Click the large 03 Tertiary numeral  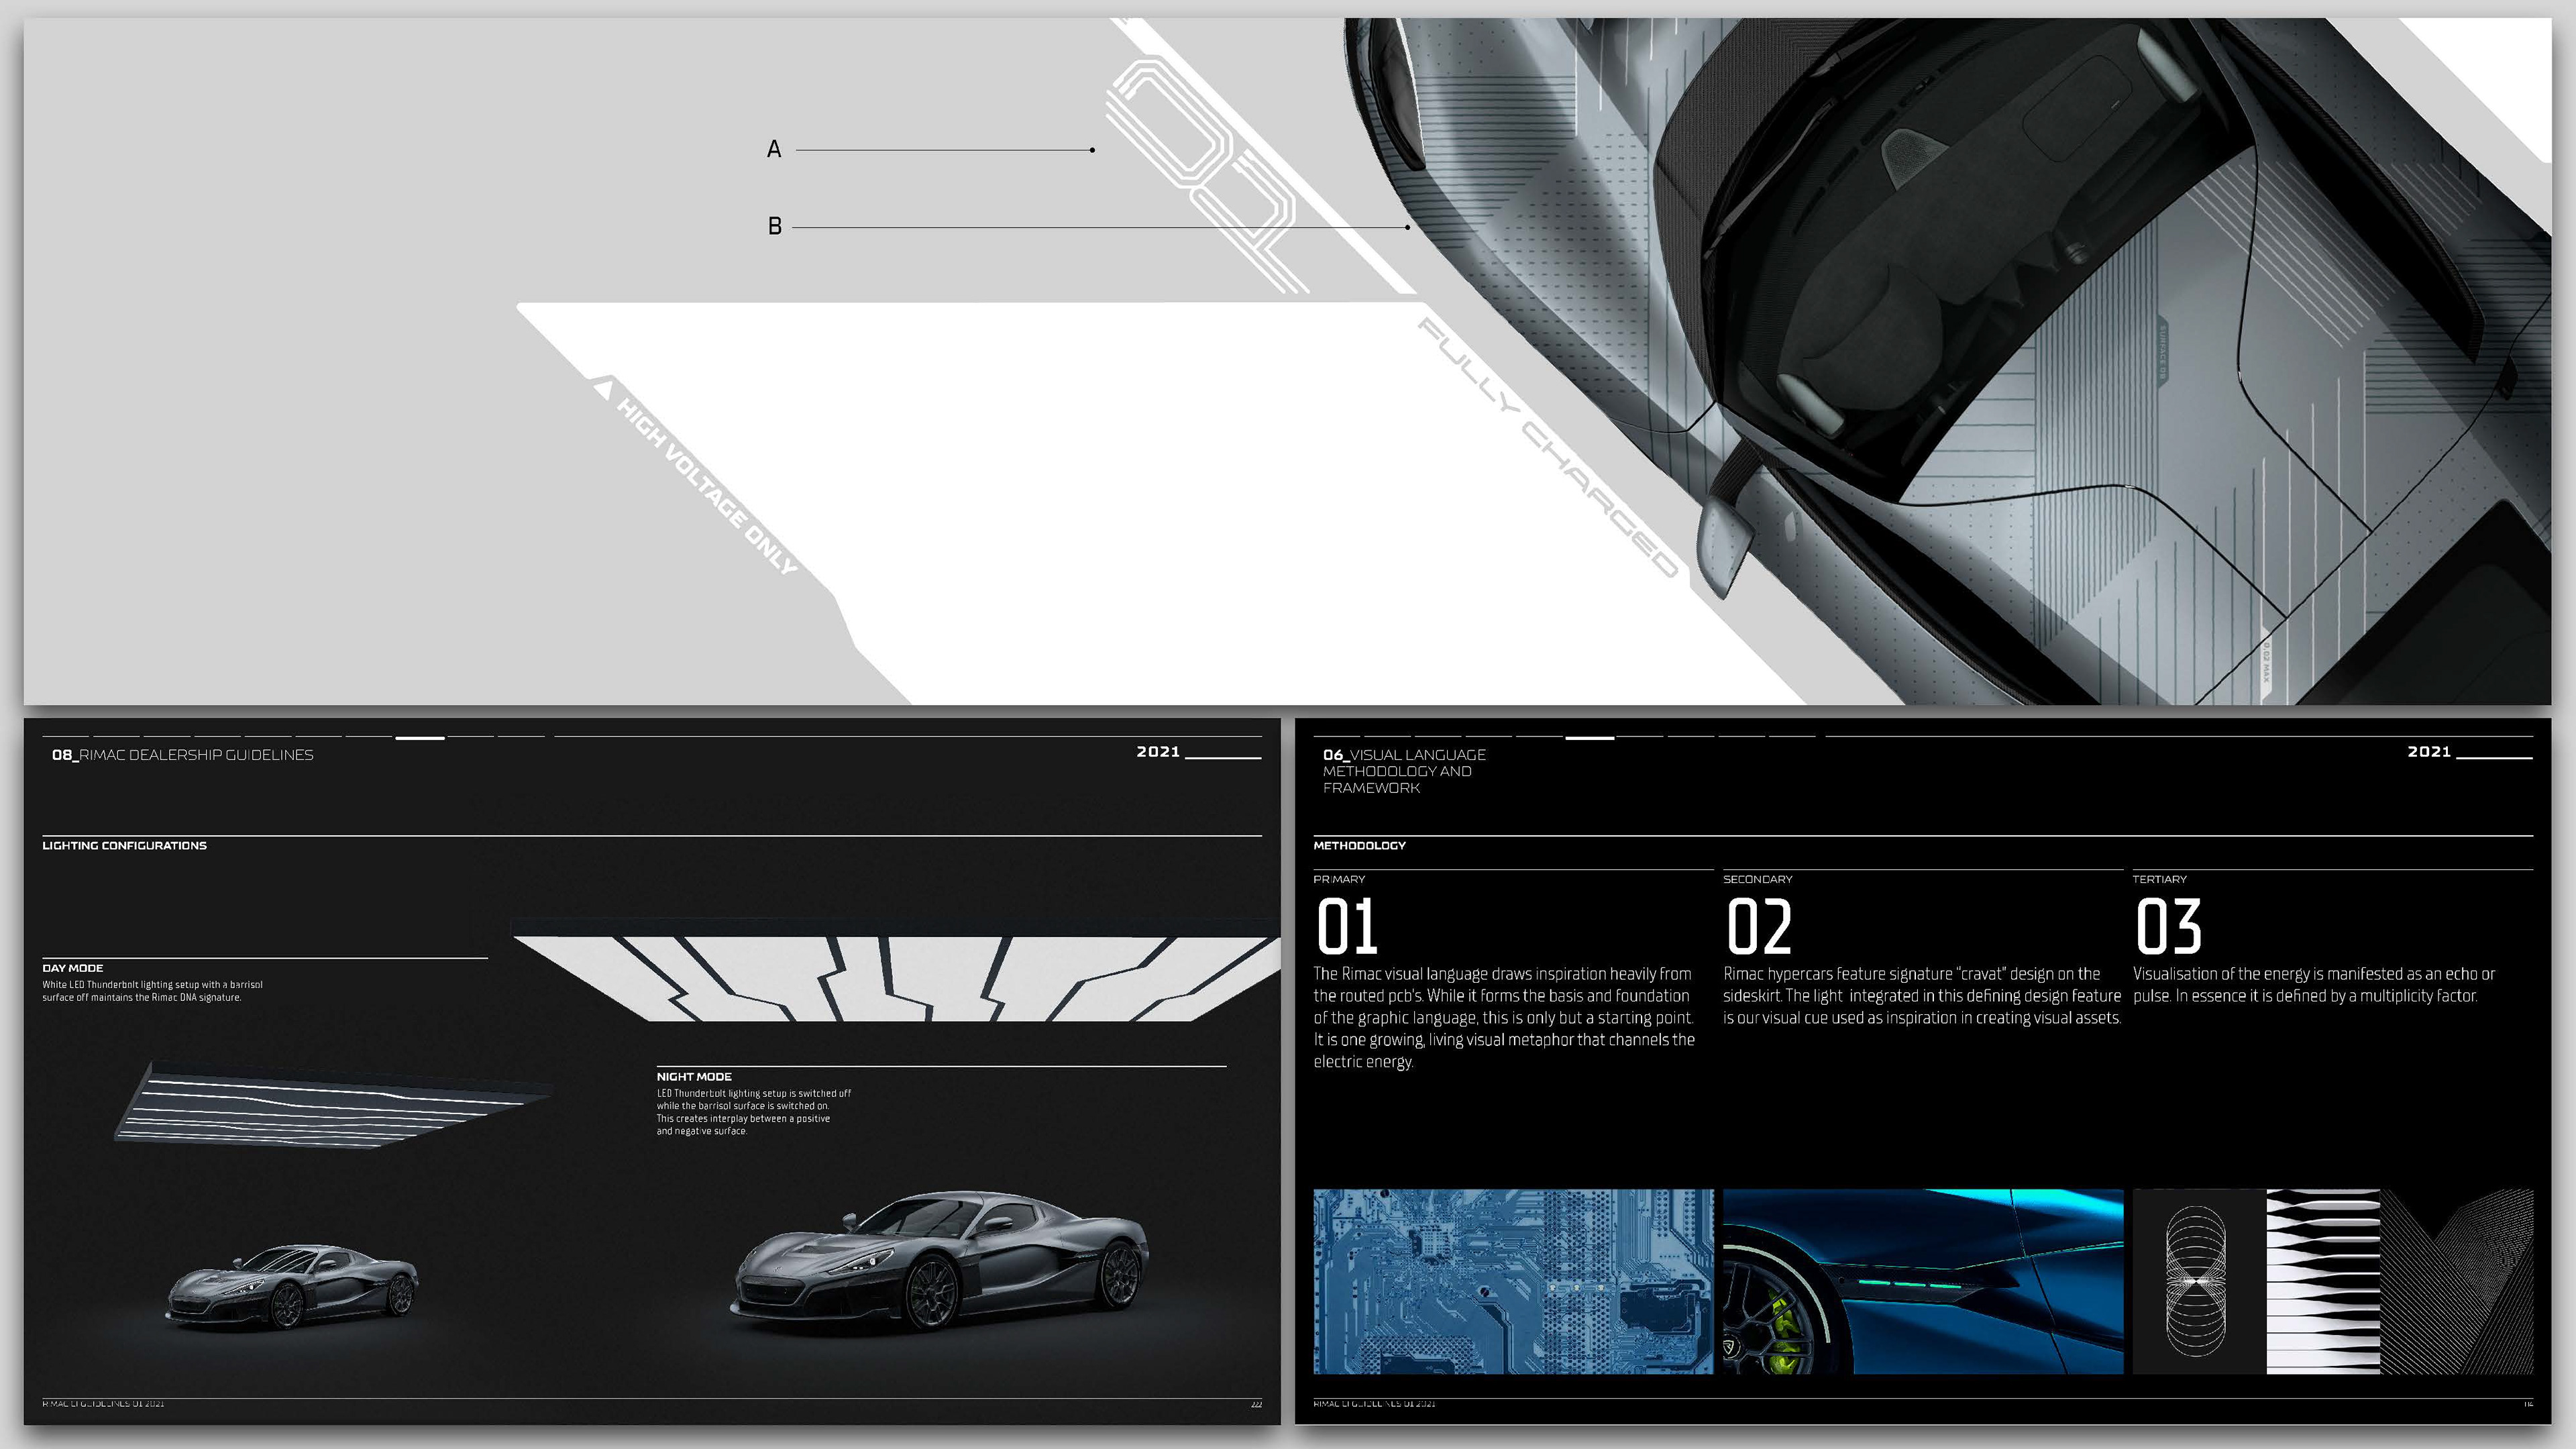[x=2168, y=927]
